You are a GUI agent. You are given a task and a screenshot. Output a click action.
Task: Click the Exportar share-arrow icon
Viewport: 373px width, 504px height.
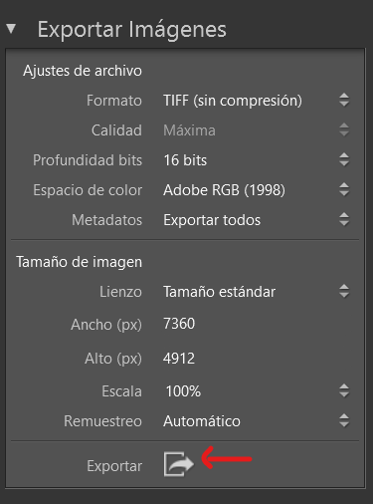click(x=179, y=464)
